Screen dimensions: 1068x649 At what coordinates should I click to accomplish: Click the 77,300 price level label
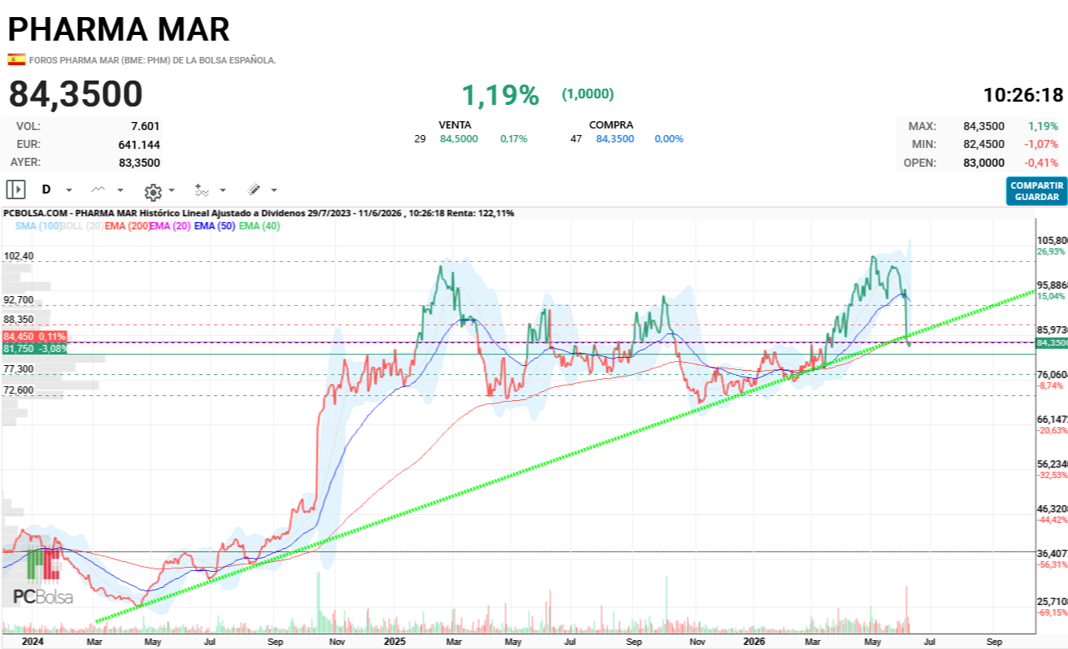[19, 369]
